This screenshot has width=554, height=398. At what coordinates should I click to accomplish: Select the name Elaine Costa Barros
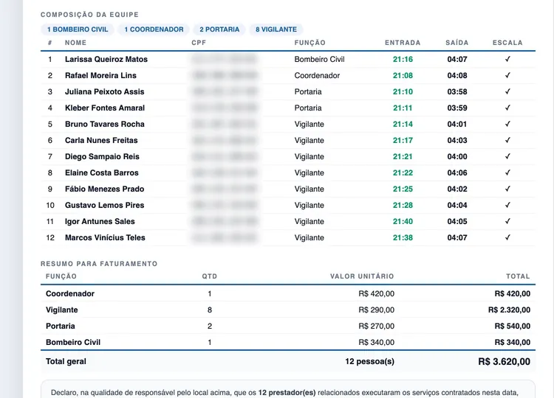coord(101,172)
